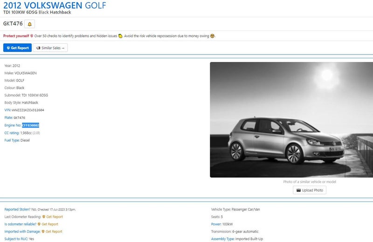This screenshot has width=373, height=242.
Task: Click the Power label link
Action: (216, 224)
